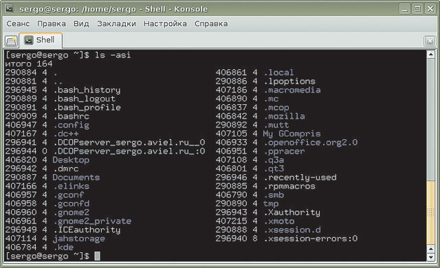Screen dimensions: 440x268
Task: Click the scrollbar up arrow
Action: coord(430,54)
